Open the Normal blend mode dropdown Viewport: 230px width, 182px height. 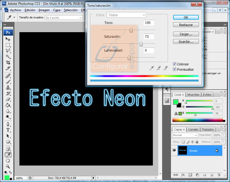pos(185,135)
